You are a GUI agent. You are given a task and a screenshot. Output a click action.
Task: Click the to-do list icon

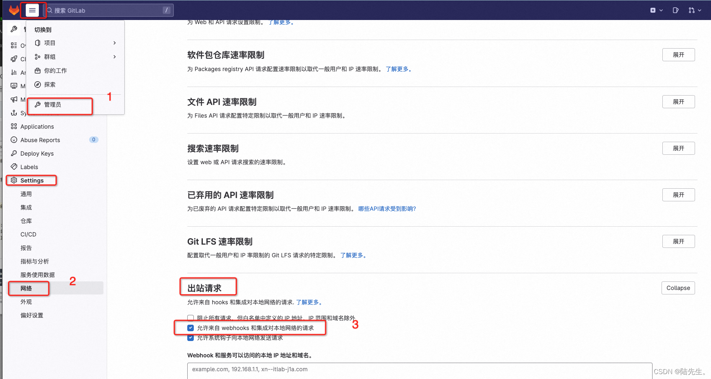point(675,10)
